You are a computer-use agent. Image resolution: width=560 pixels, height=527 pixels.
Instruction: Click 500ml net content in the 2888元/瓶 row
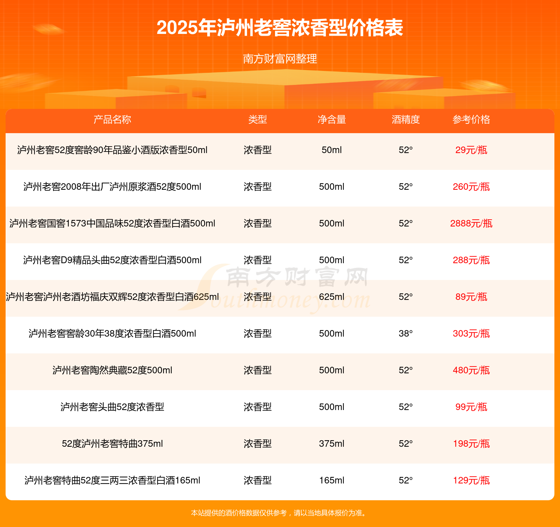point(332,223)
